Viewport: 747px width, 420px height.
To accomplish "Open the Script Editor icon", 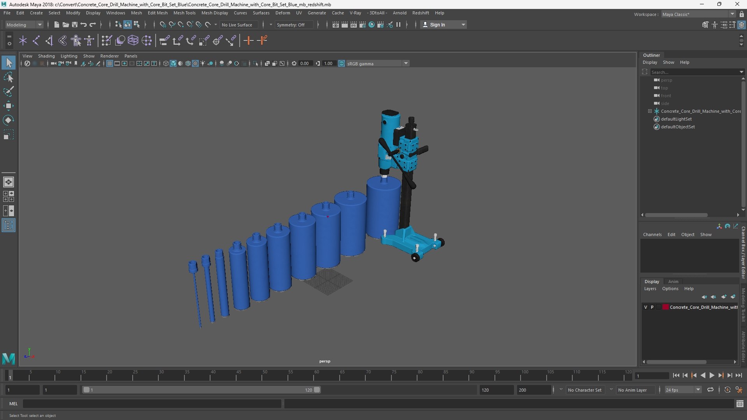I will [x=740, y=404].
